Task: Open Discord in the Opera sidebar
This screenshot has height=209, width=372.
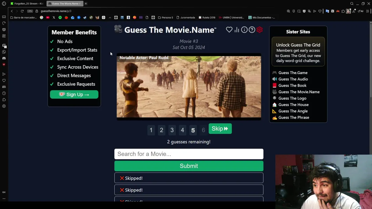Action: click(x=4, y=58)
